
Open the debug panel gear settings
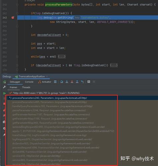4,128
